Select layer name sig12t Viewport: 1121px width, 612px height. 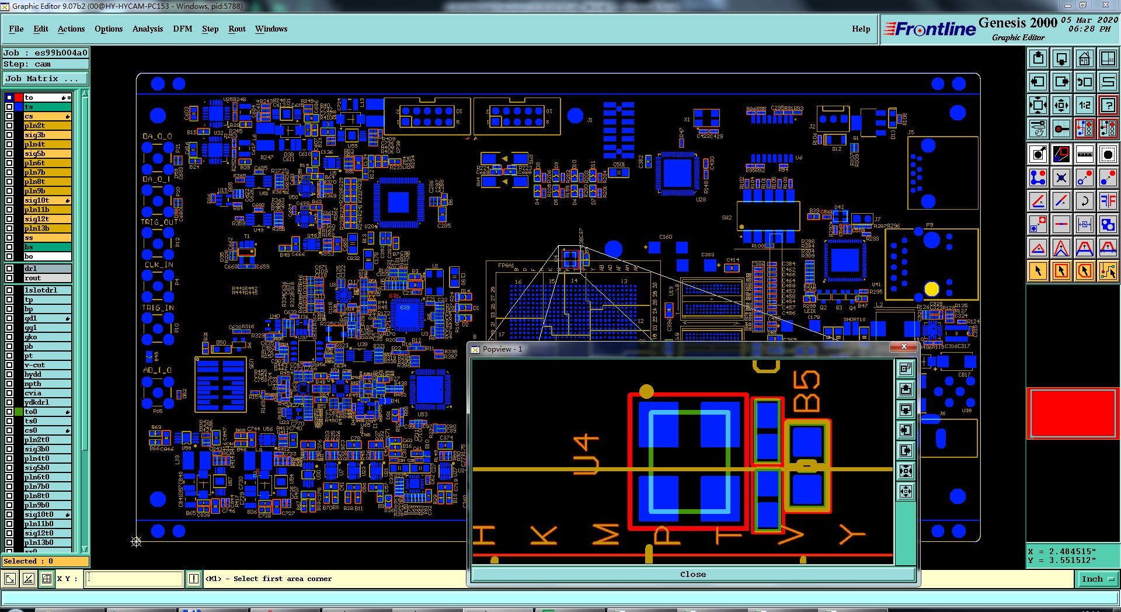click(47, 219)
